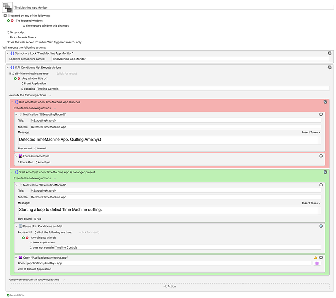Click the braces icon of If All Conditions action
This screenshot has width=336, height=298.
[12, 67]
